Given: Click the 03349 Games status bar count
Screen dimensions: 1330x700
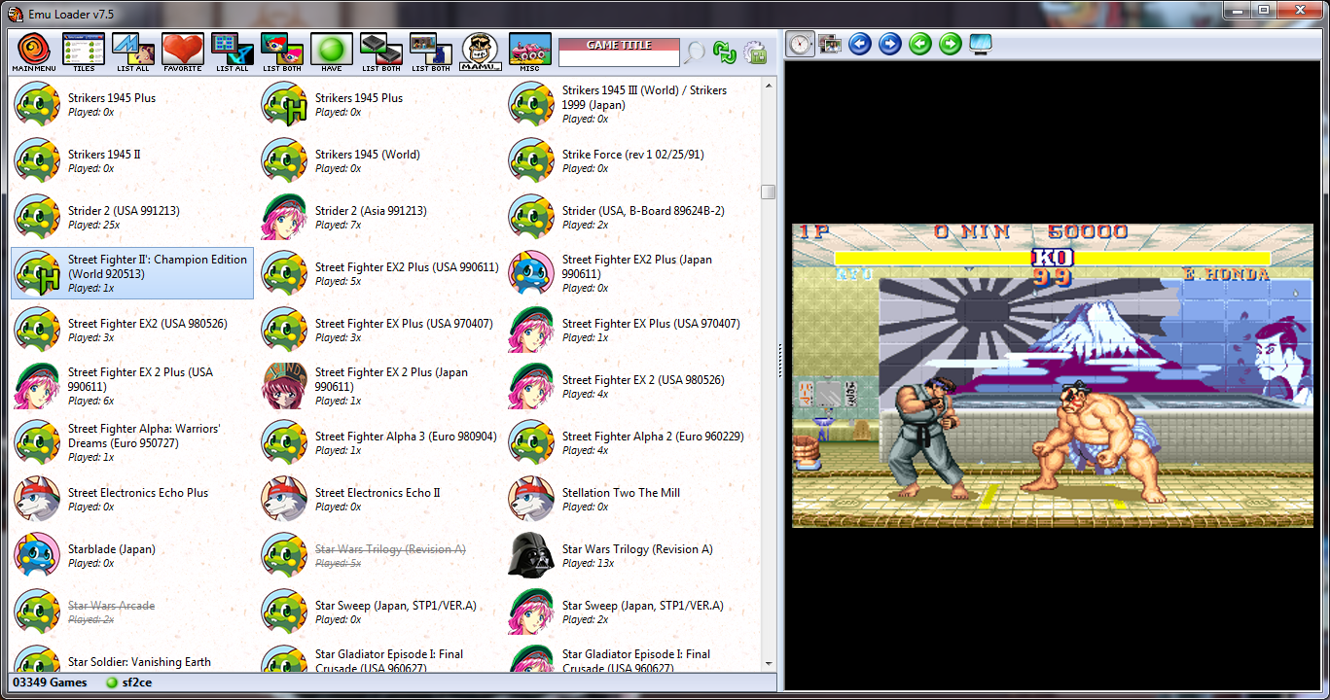Looking at the screenshot, I should click(50, 682).
